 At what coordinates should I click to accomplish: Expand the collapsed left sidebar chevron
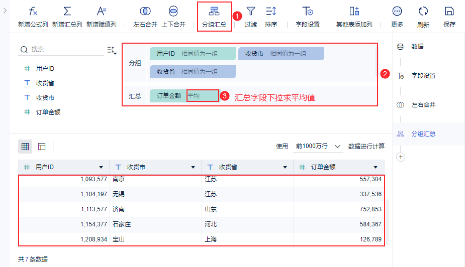point(5,11)
